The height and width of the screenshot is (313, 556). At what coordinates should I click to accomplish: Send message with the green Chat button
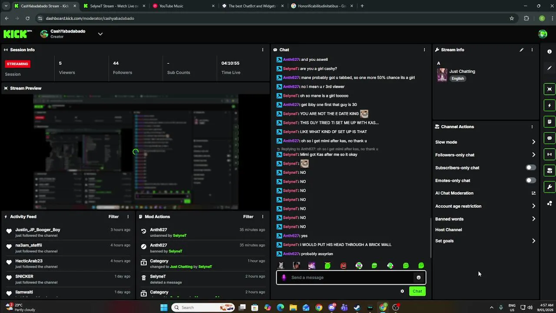pyautogui.click(x=417, y=291)
